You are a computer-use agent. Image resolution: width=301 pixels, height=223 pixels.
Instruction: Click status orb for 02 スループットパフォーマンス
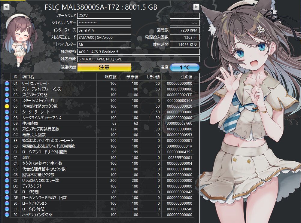(7, 89)
